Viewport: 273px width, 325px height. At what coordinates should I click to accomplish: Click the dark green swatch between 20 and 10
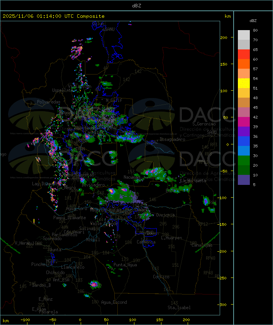tap(244, 170)
